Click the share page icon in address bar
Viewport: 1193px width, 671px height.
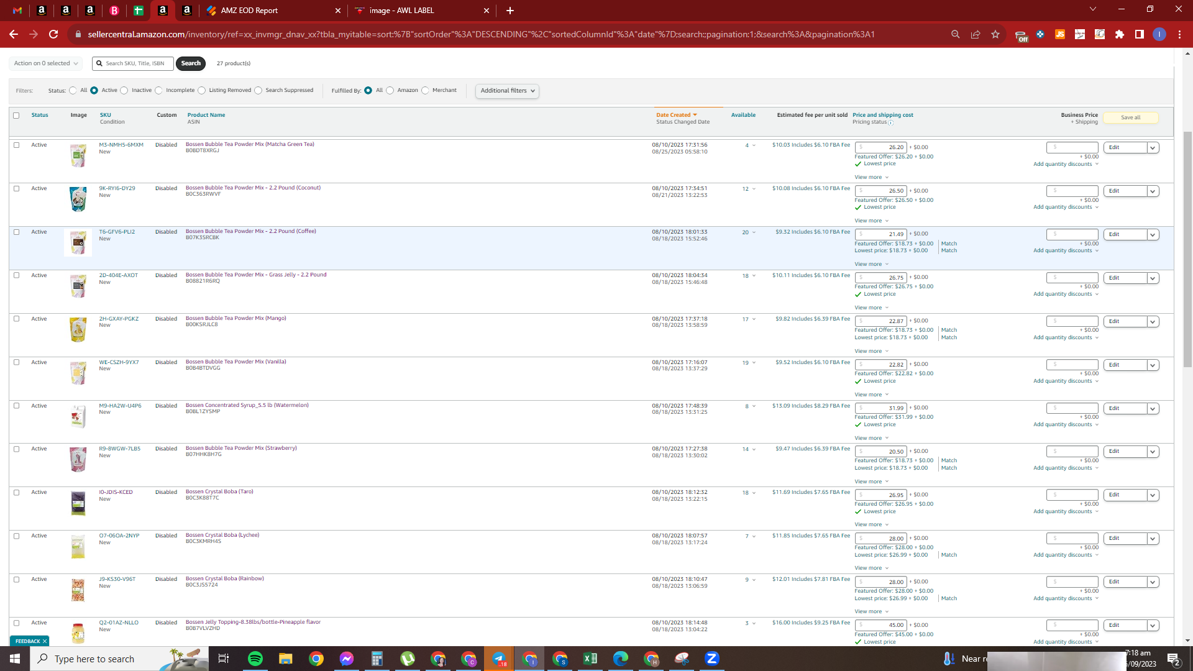click(976, 34)
